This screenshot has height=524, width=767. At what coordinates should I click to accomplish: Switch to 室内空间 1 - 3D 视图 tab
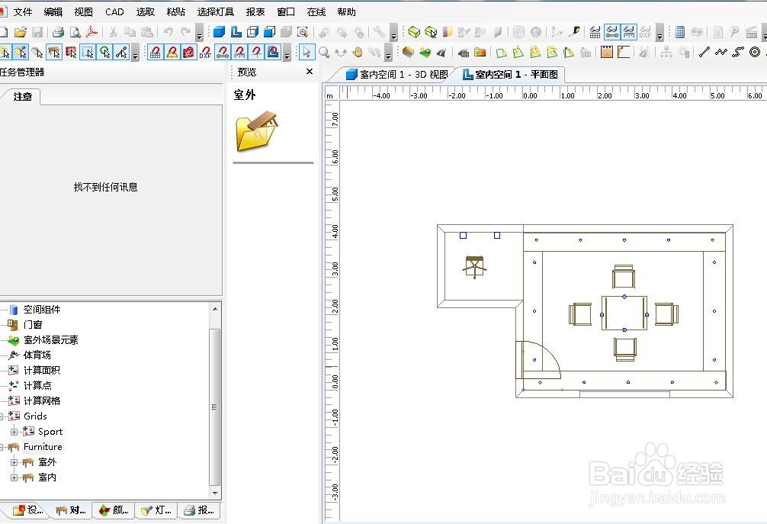pyautogui.click(x=396, y=75)
